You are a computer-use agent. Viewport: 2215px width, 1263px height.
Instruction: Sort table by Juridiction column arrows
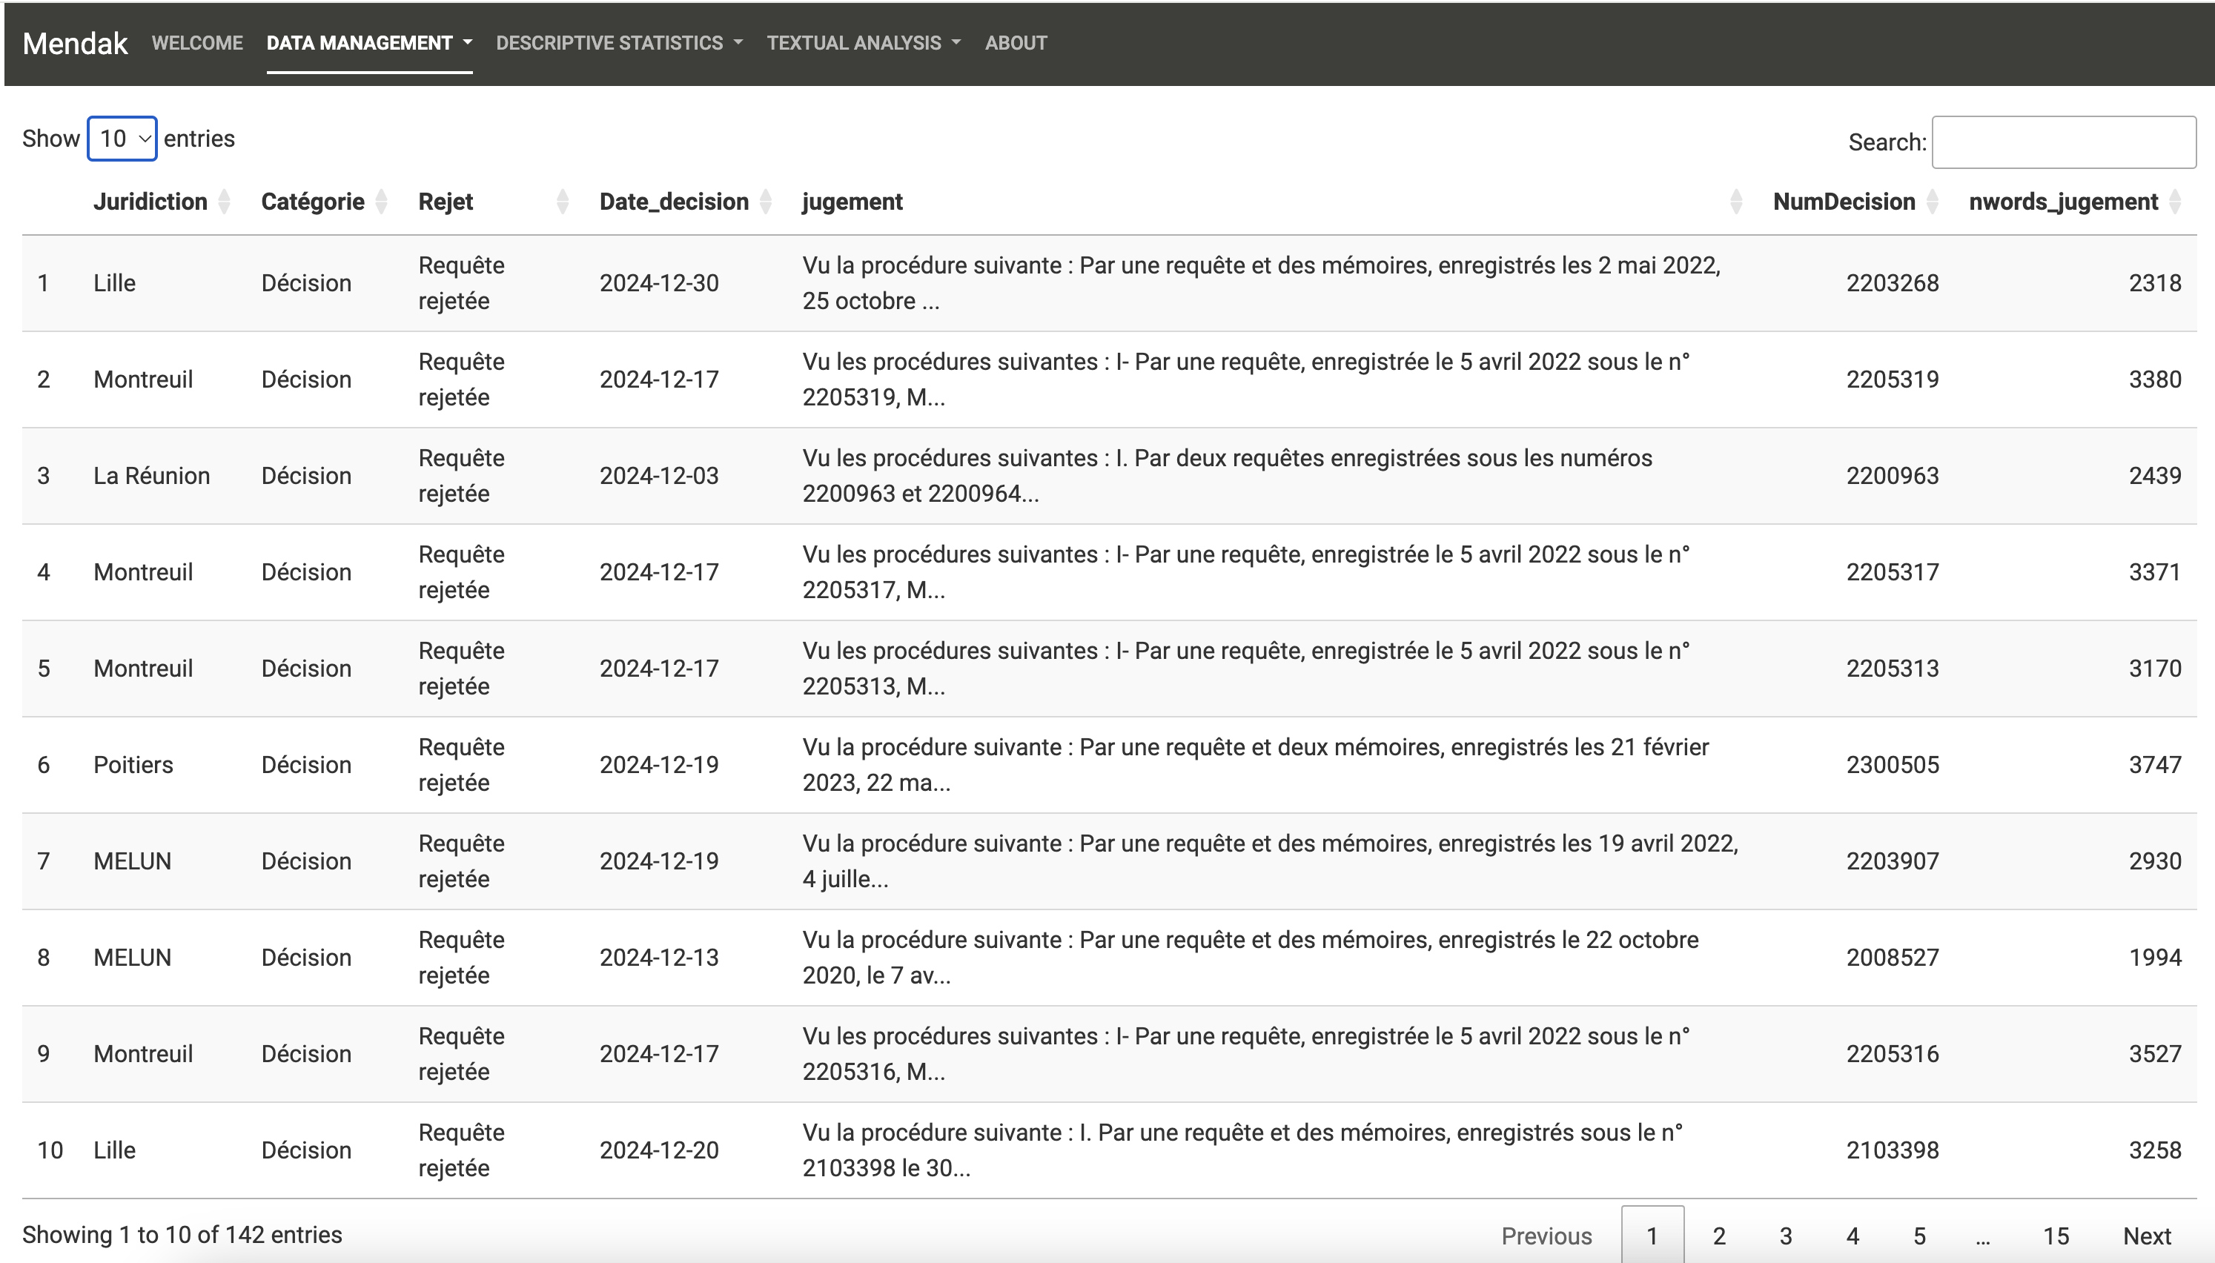(x=225, y=202)
